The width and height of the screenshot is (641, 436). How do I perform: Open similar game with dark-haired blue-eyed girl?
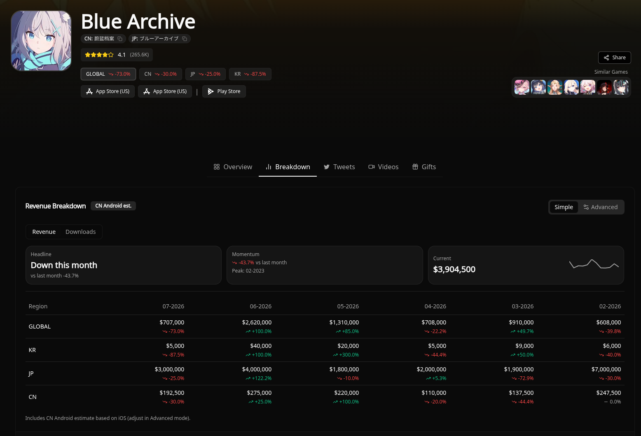538,87
